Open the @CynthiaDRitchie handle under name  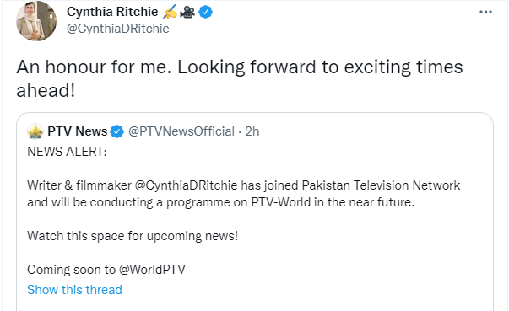118,29
